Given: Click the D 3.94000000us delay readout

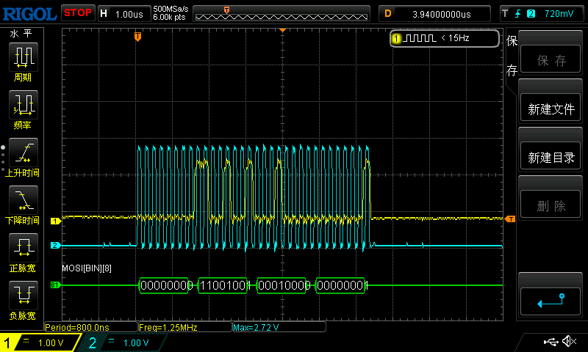Looking at the screenshot, I should 434,14.
